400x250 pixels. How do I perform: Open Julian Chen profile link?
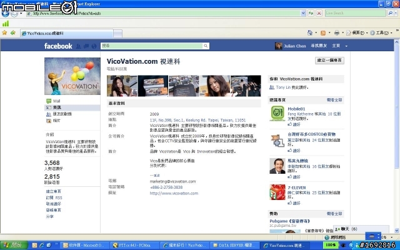(294, 46)
